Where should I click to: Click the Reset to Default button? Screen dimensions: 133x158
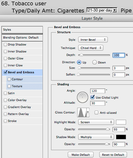coord(113,155)
